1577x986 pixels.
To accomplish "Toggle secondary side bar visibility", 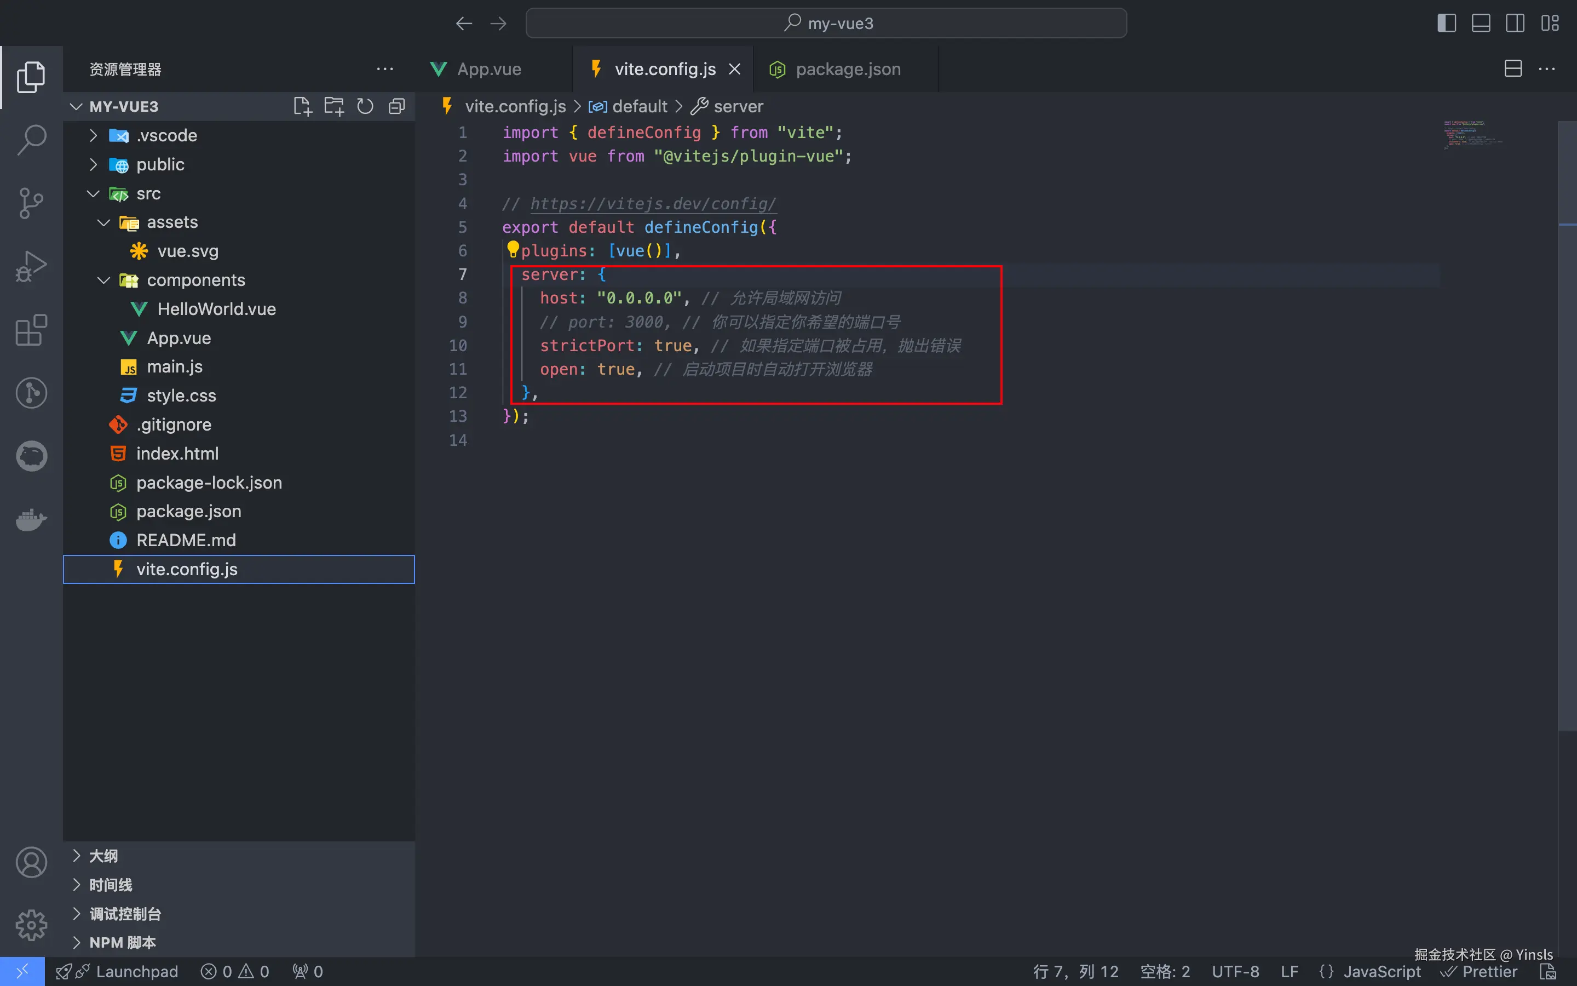I will pos(1515,24).
